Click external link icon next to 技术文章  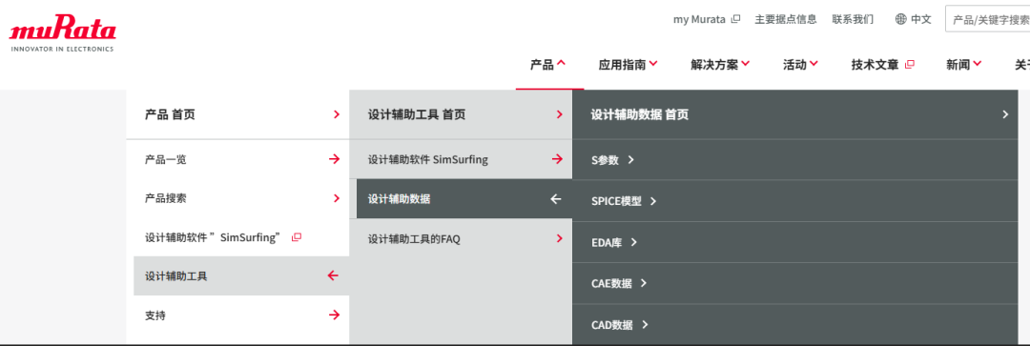tap(909, 65)
